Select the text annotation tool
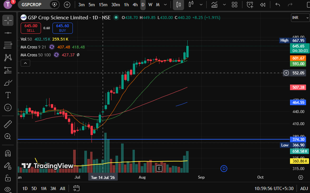This screenshot has height=193, width=310. 8,95
